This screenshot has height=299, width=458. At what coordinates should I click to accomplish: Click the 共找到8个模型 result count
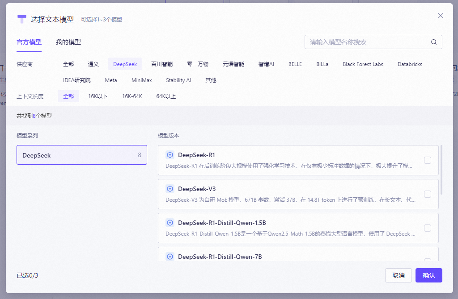(x=34, y=116)
